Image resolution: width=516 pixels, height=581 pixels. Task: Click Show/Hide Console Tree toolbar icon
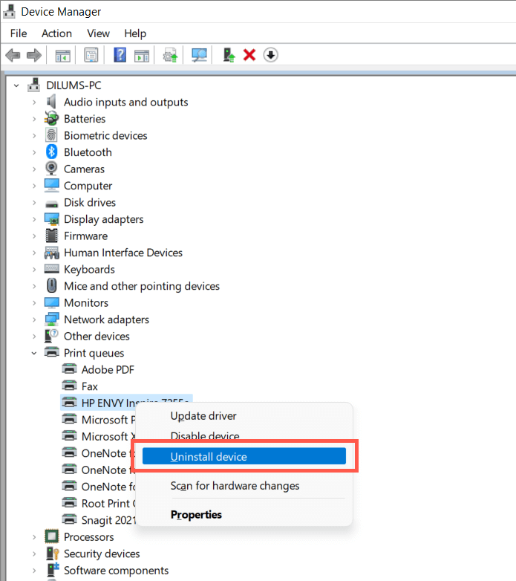[x=62, y=56]
